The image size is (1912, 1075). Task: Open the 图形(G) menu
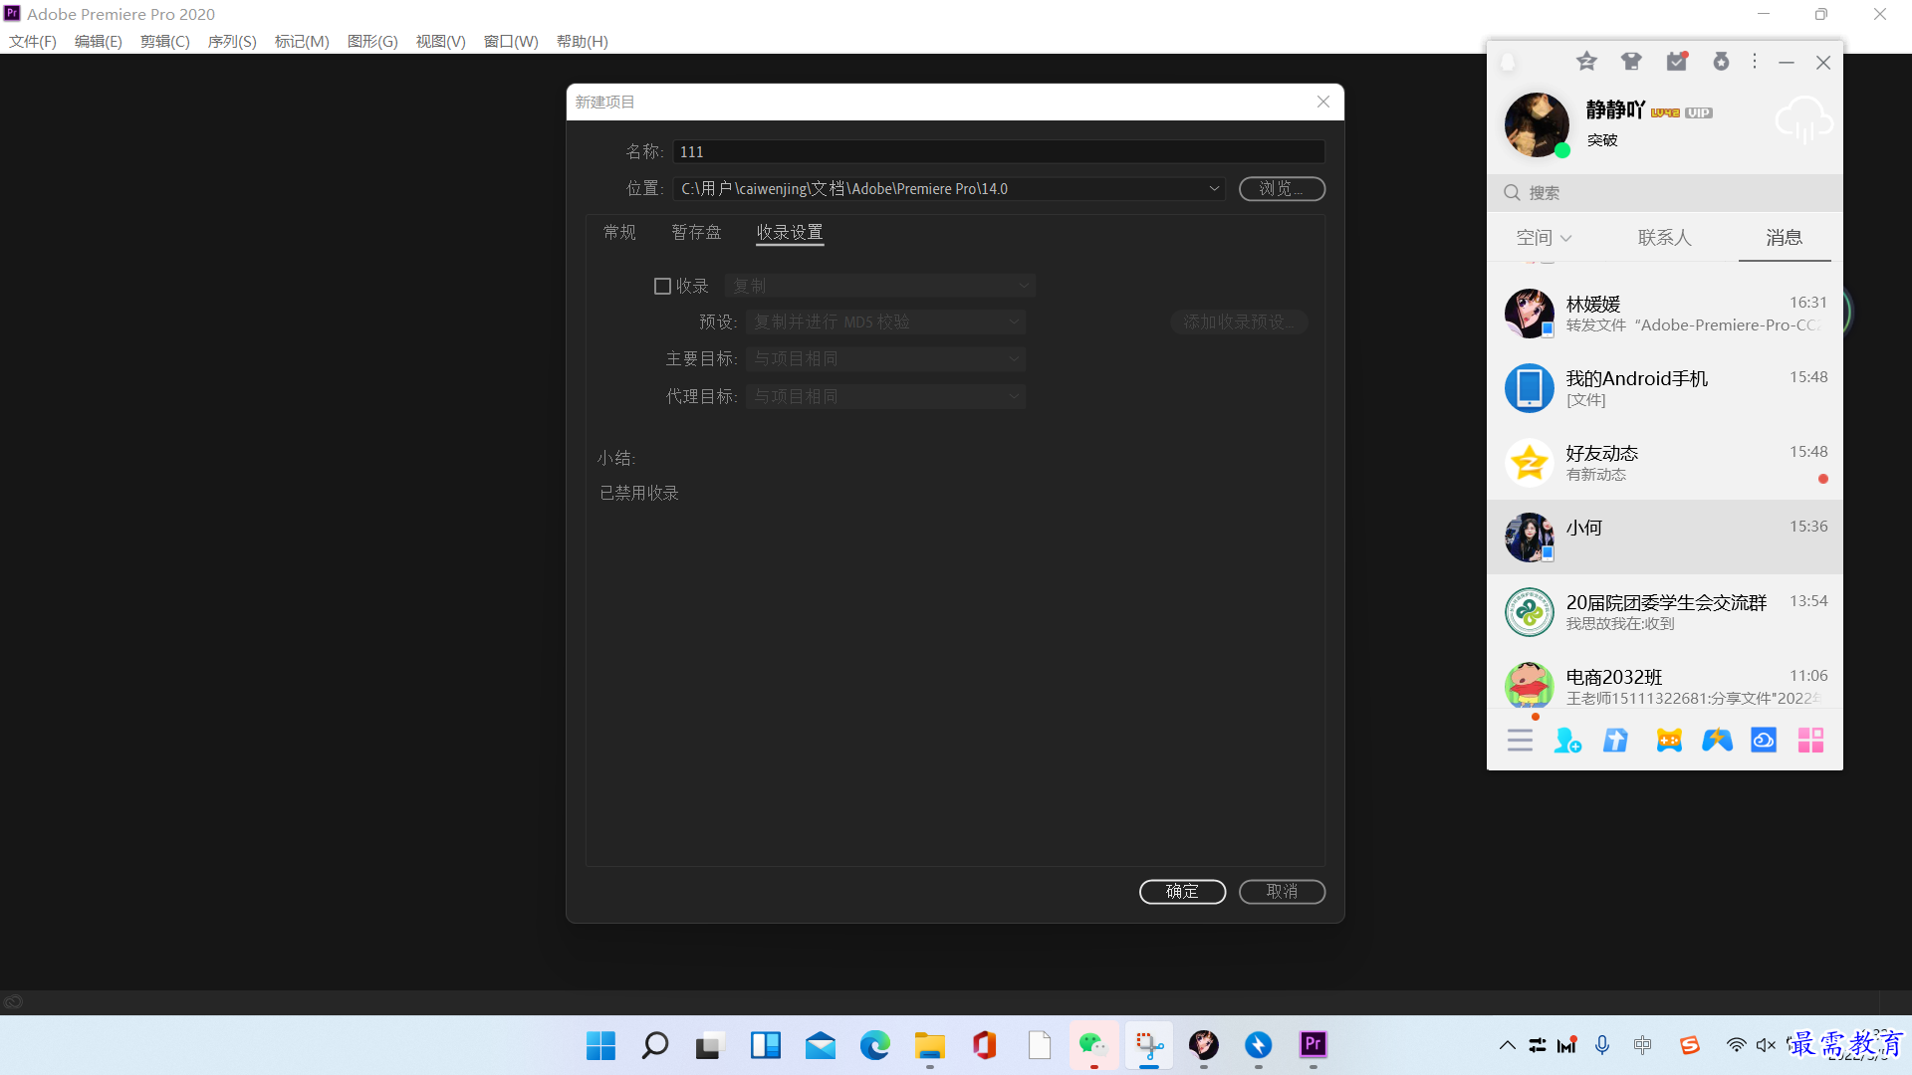tap(372, 41)
